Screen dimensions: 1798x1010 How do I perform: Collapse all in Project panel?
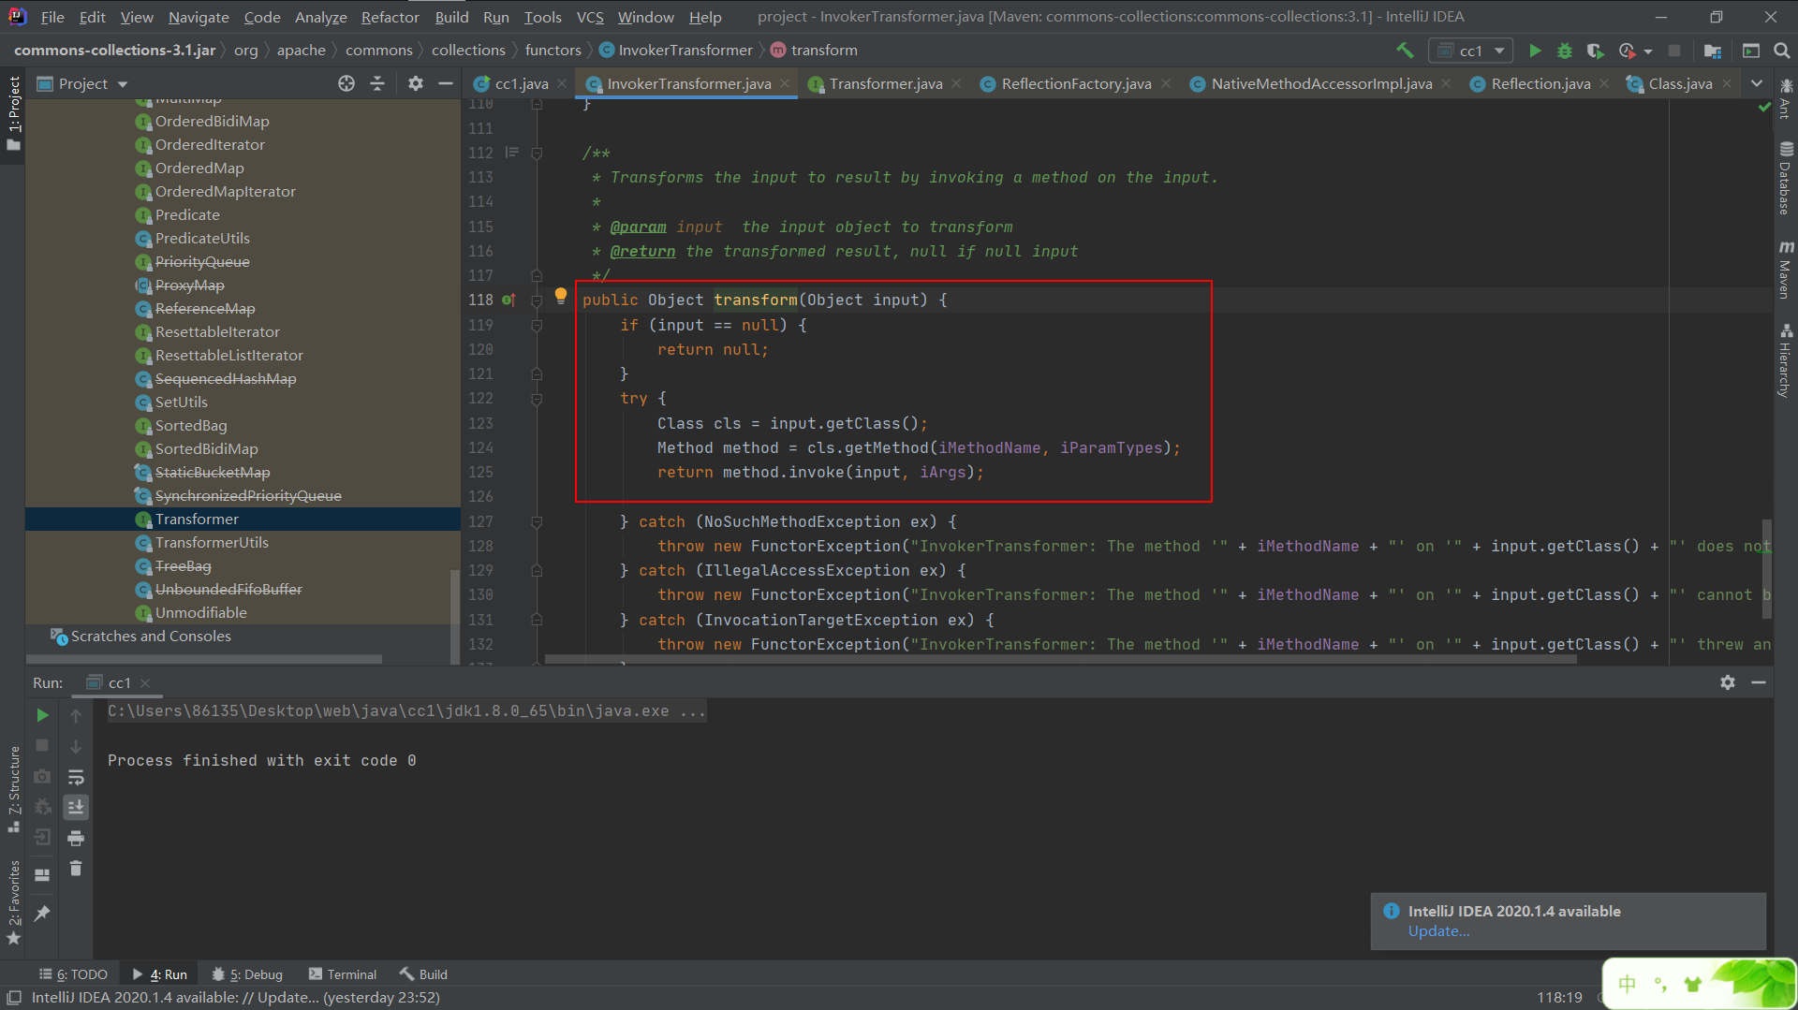coord(377,83)
